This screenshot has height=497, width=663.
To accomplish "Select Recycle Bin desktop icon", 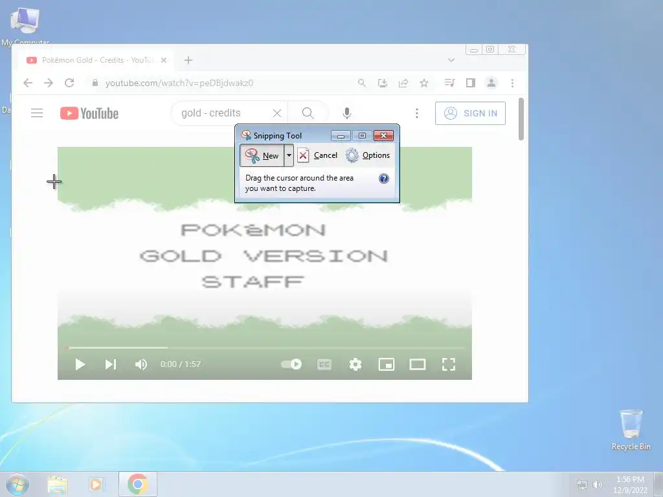I will [x=631, y=430].
